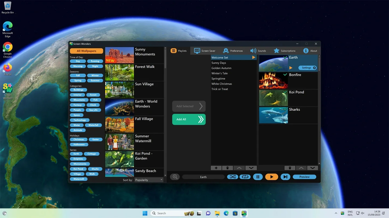The image size is (389, 218).
Task: Click the Preview button
Action: point(304,177)
